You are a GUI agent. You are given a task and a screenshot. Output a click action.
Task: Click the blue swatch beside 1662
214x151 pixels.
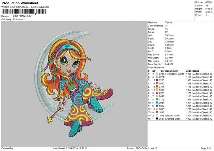pos(157,106)
